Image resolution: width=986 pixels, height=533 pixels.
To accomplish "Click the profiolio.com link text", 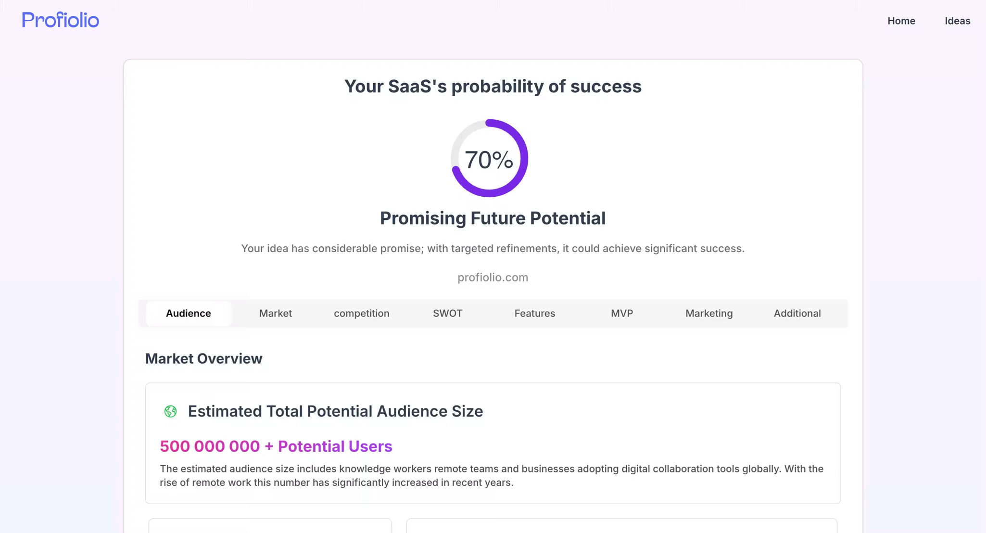I will 493,278.
